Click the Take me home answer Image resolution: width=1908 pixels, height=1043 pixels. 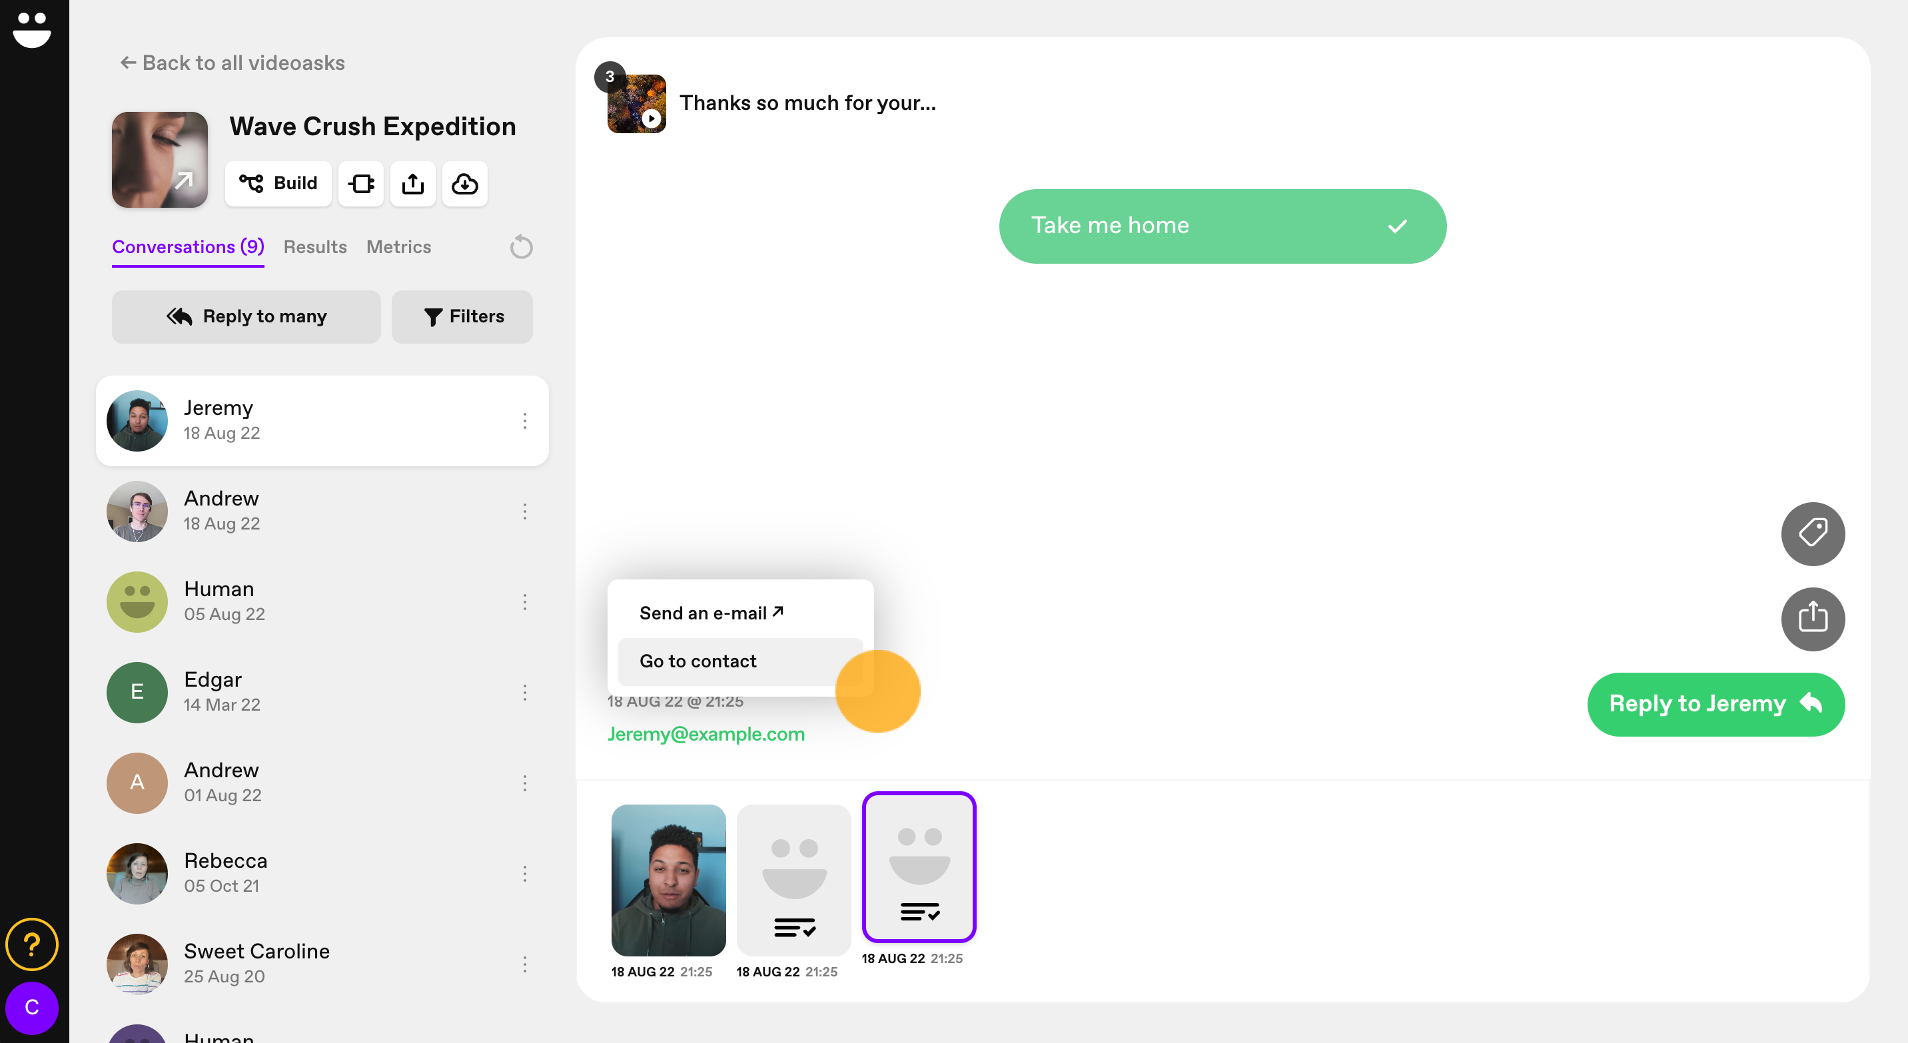pos(1222,226)
